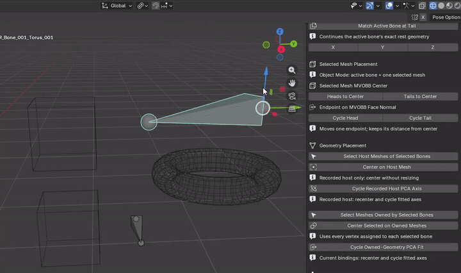Toggle pose mode overlay button
This screenshot has height=273, width=461.
406,6
